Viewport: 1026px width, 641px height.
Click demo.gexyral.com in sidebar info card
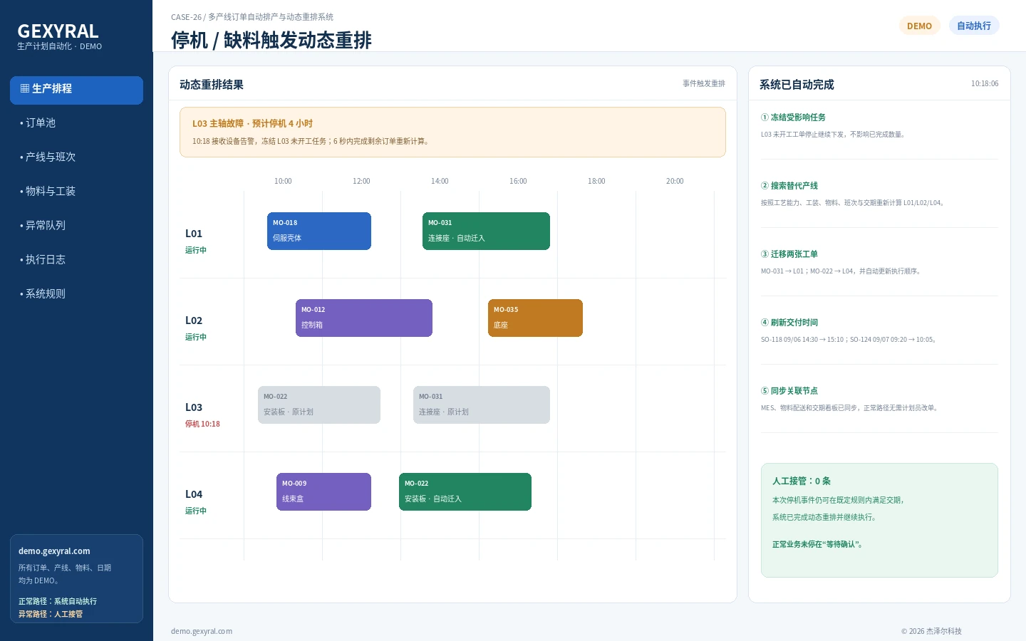point(54,551)
